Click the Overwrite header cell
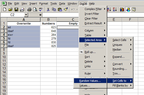 24,23
